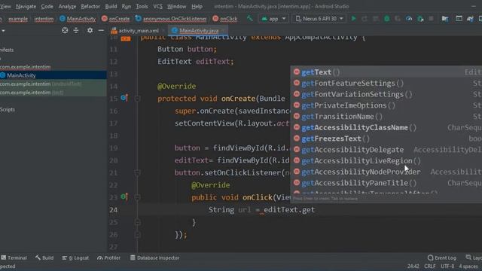Change CRLF line separator in status bar
The height and width of the screenshot is (271, 482).
coord(430,266)
